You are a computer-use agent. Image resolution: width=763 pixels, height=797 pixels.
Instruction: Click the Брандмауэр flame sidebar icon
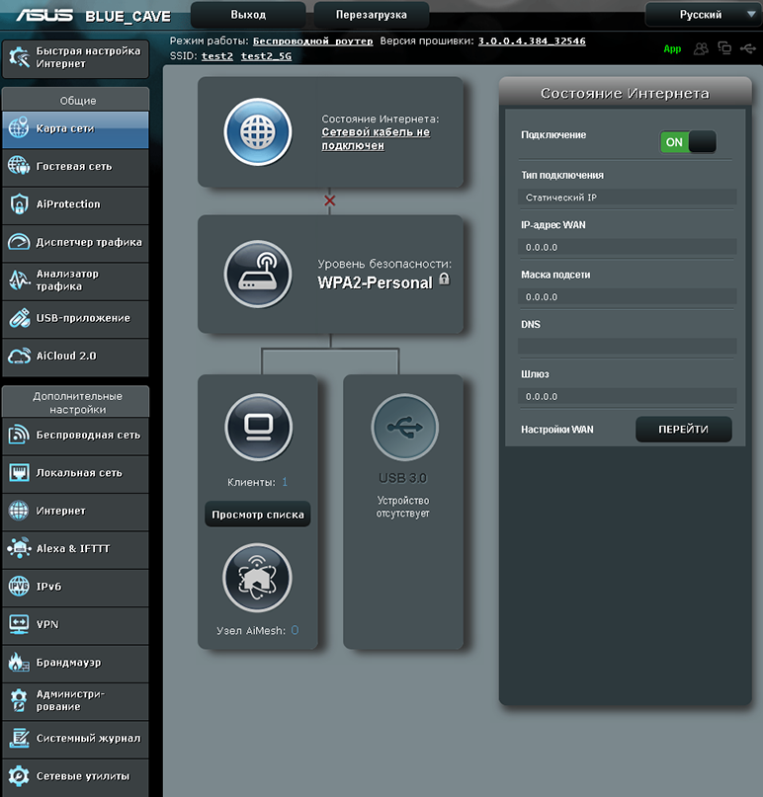[x=19, y=662]
